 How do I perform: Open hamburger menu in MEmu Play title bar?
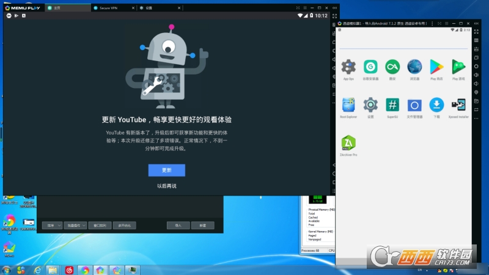point(305,8)
